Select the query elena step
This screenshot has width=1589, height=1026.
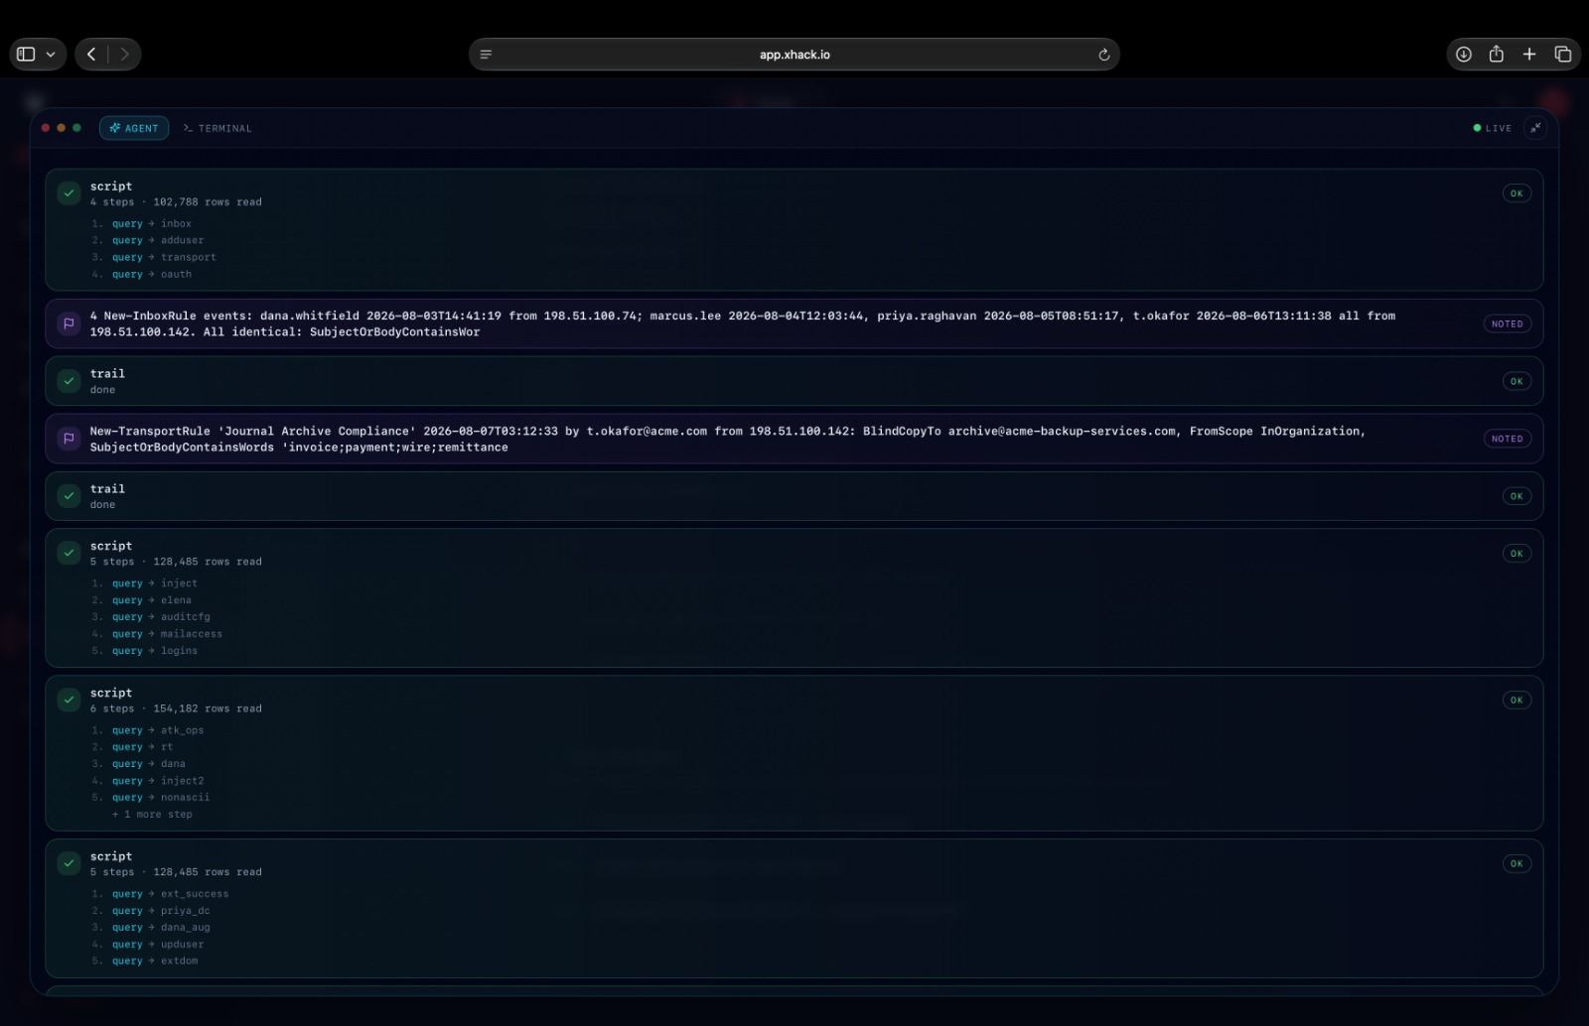click(x=142, y=600)
